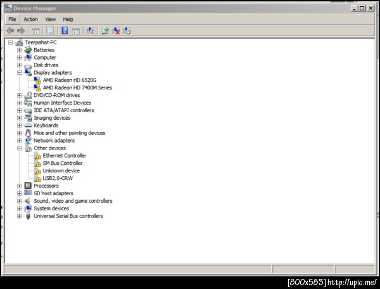The width and height of the screenshot is (380, 289).
Task: Maximize the Device Manager window
Action: tap(362, 8)
